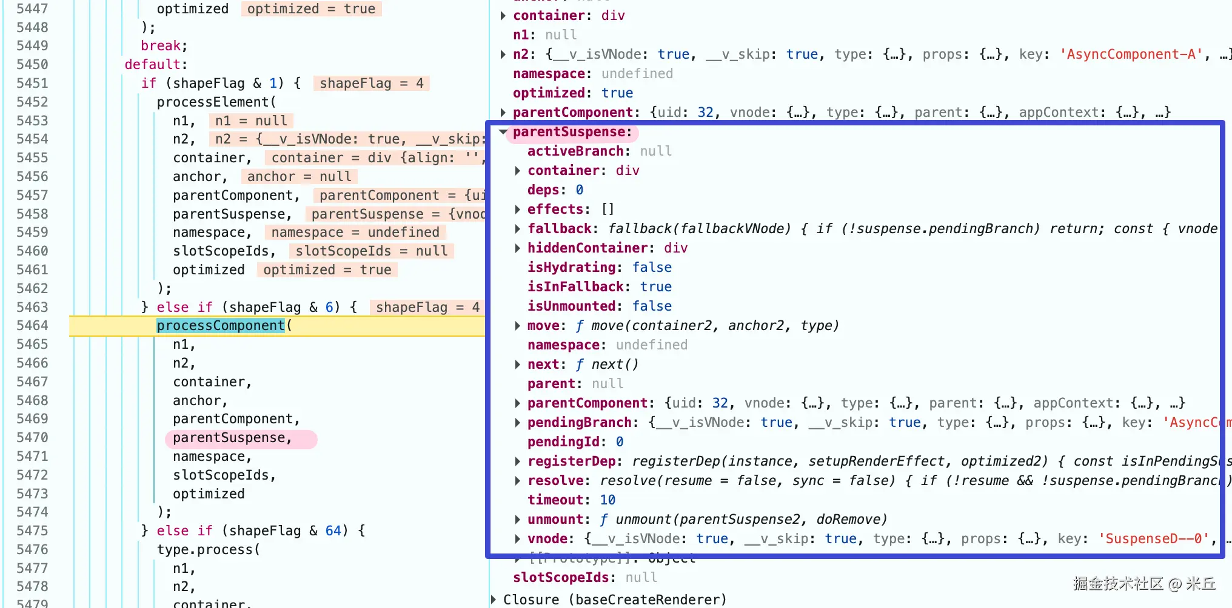Click inline value 'namespace = undefined'

(355, 233)
